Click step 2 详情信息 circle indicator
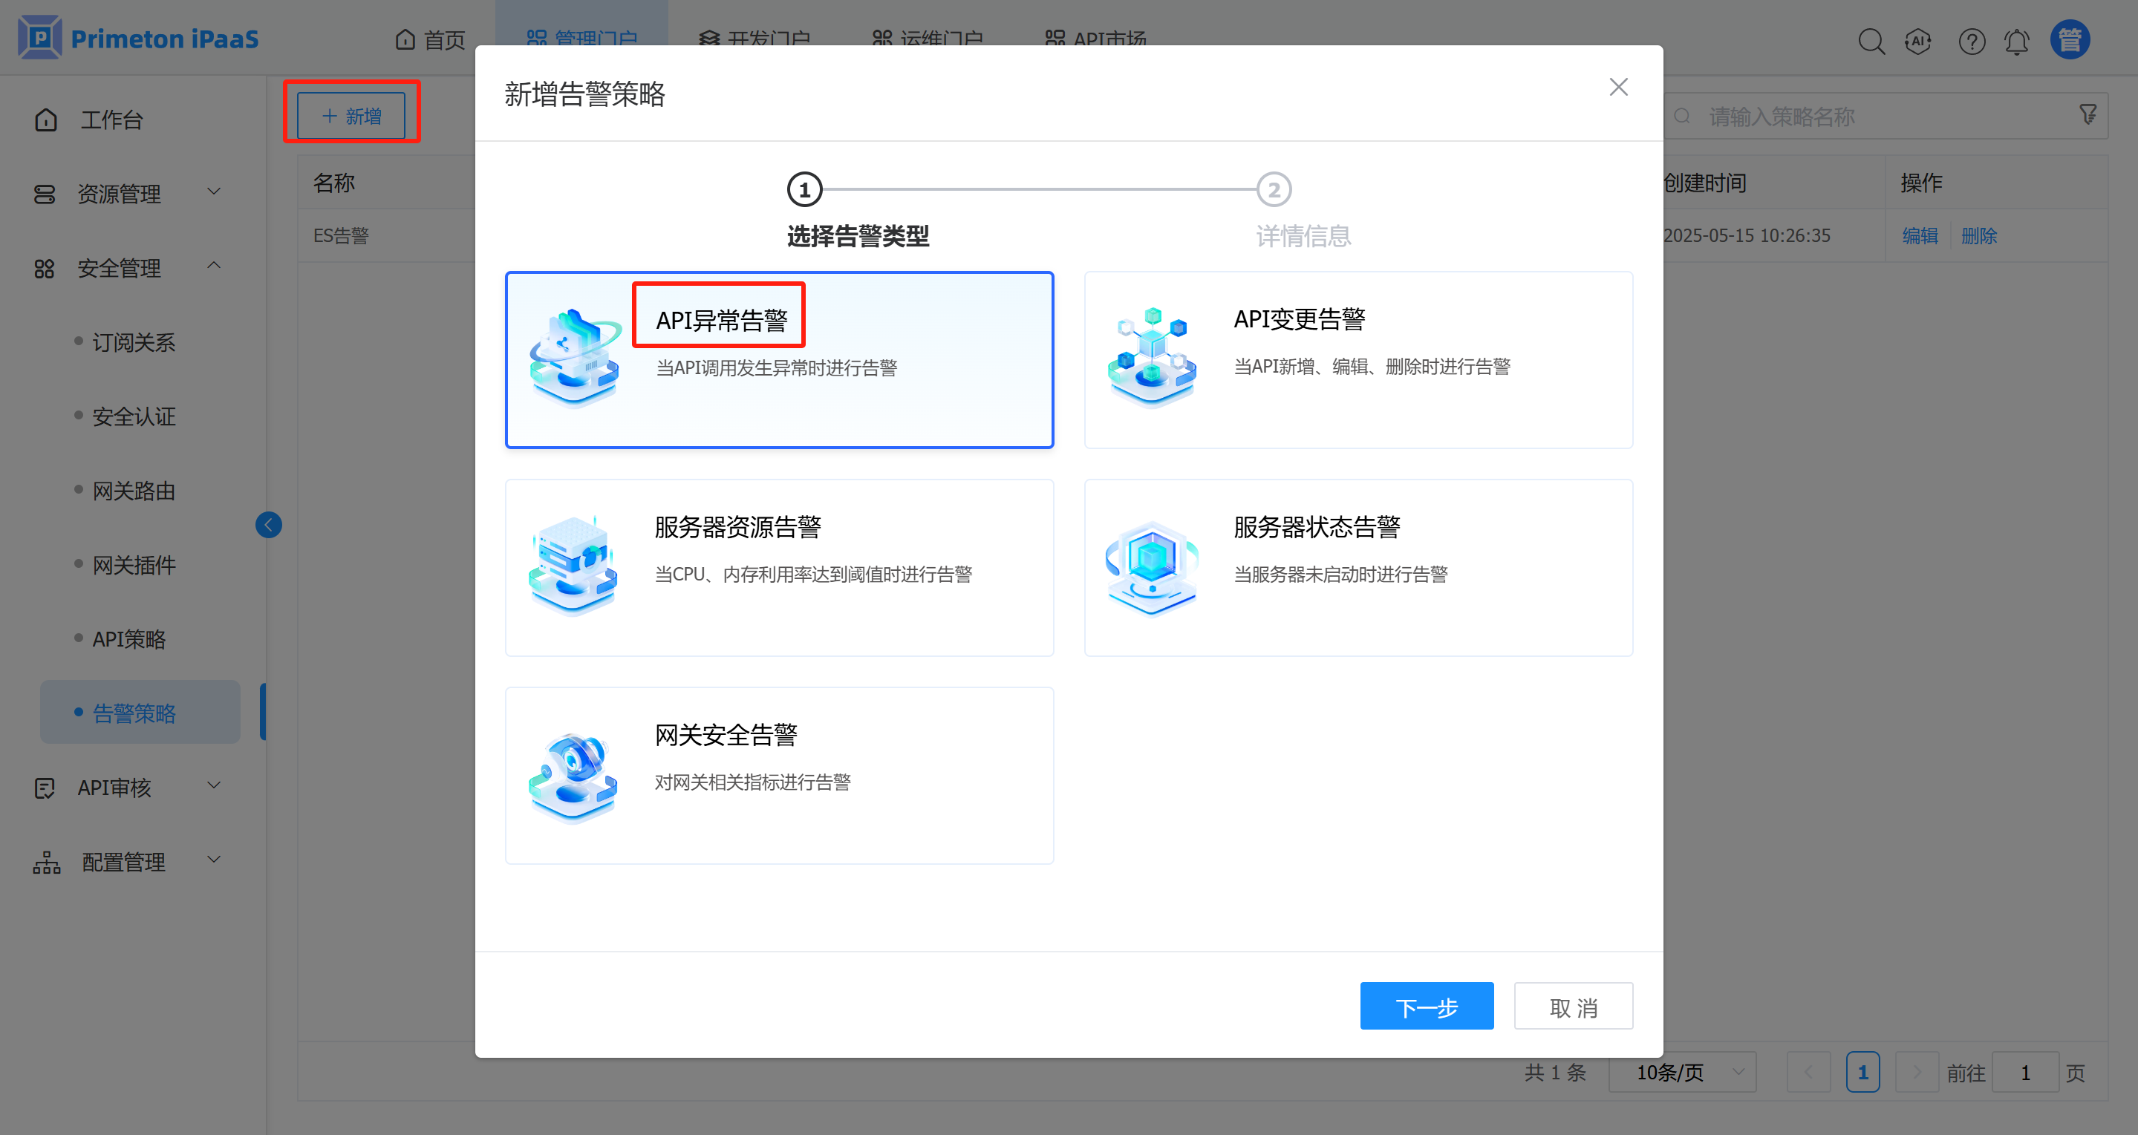 click(x=1273, y=190)
